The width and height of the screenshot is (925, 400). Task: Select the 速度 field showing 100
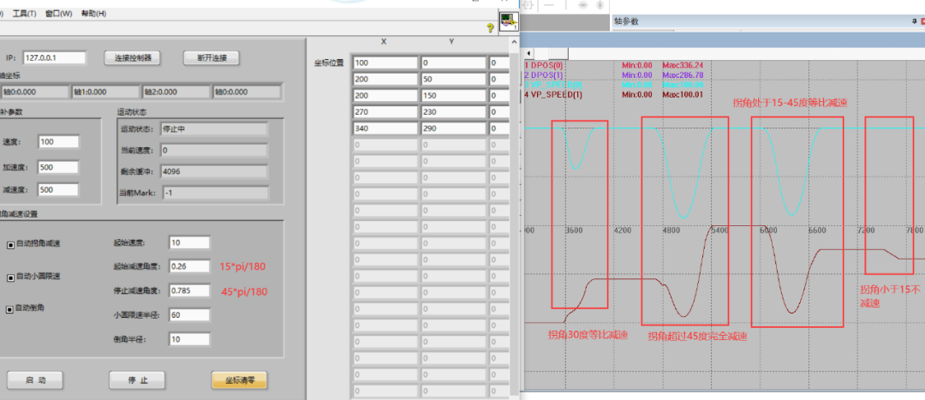[x=58, y=141]
